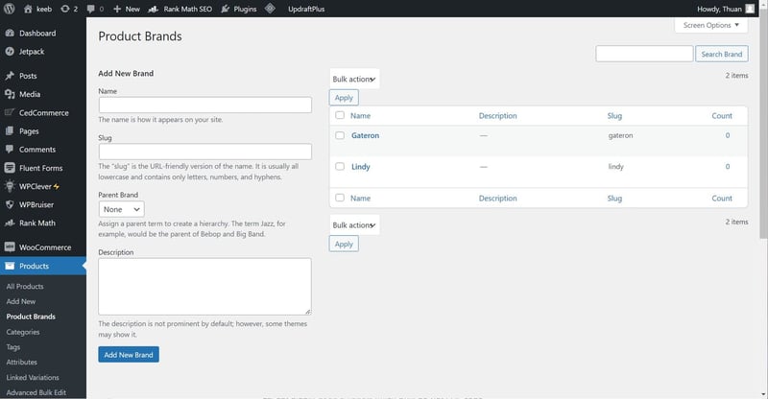Toggle select-all checkbox in table header
Screen dimensions: 768x399
pos(340,116)
